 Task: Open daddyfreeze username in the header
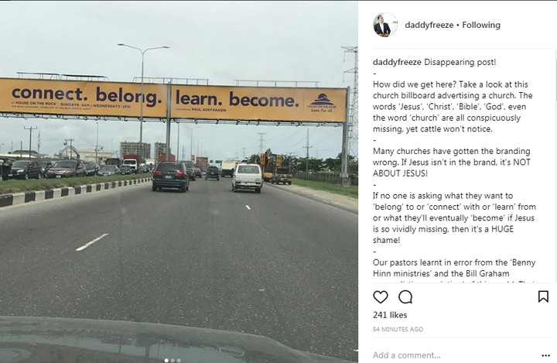(x=429, y=25)
